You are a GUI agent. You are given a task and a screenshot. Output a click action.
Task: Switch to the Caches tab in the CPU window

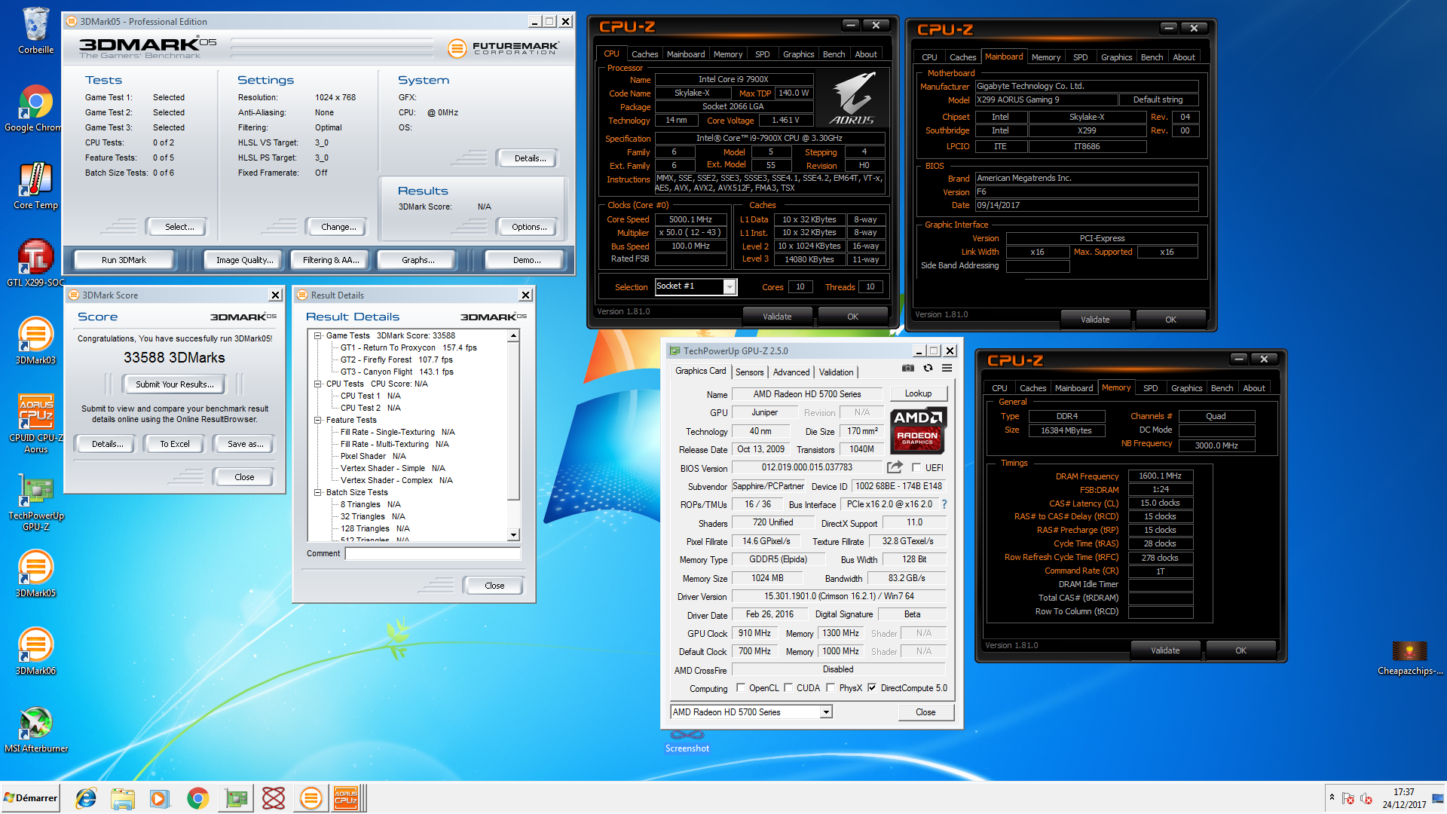[644, 54]
